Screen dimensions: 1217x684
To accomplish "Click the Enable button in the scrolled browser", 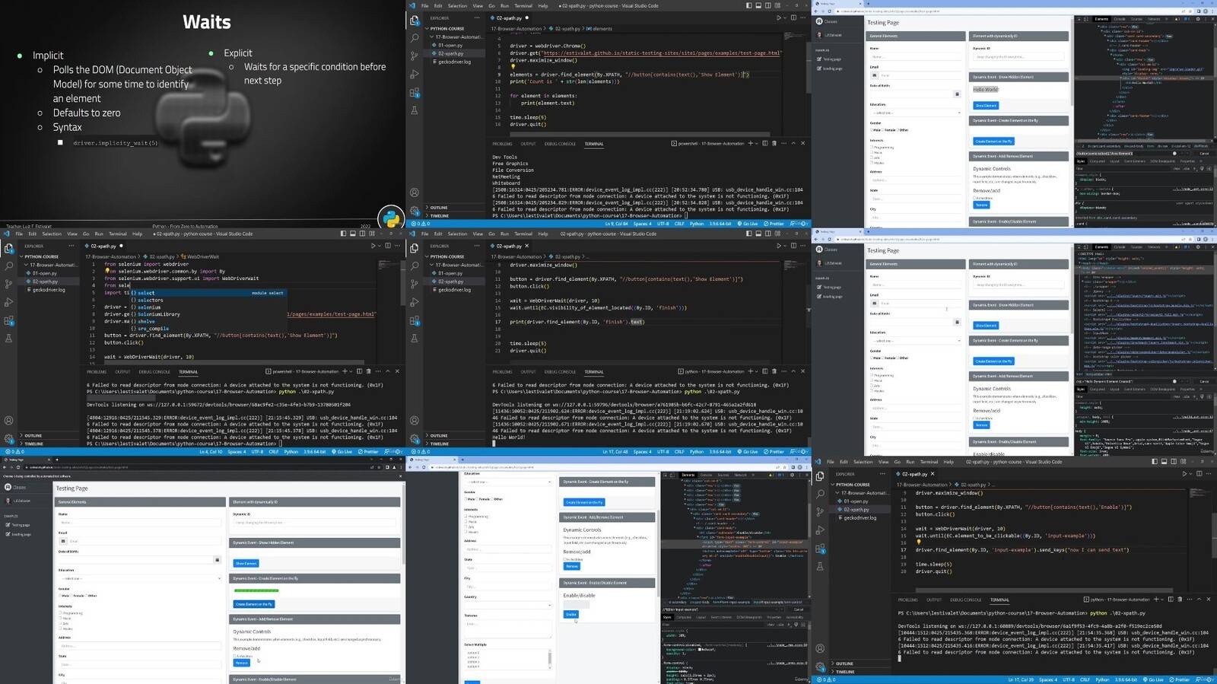I will pyautogui.click(x=571, y=614).
